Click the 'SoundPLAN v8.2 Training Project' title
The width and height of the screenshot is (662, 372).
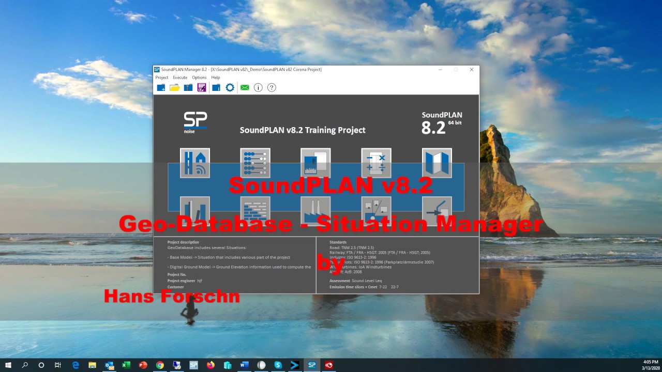[x=303, y=130]
